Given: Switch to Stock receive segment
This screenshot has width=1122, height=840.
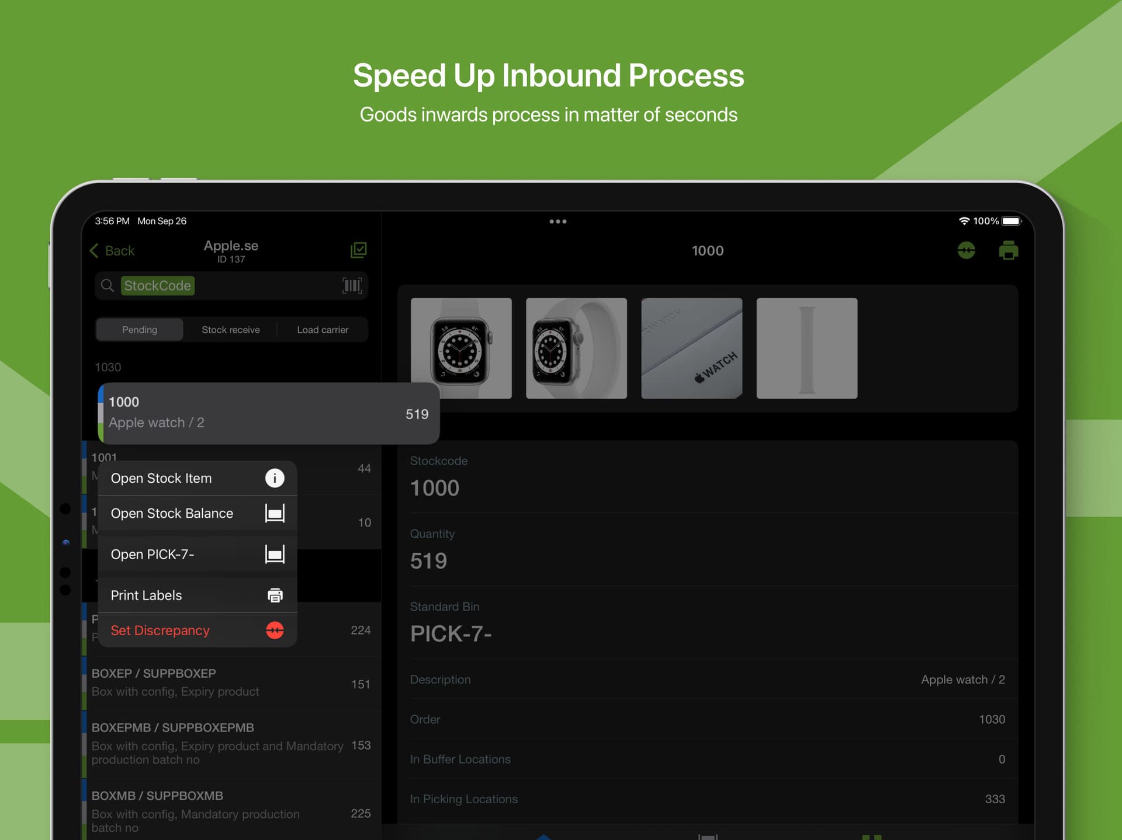Looking at the screenshot, I should point(231,330).
